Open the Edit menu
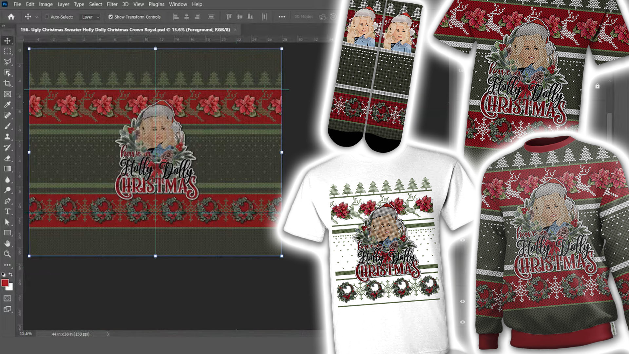 30,4
